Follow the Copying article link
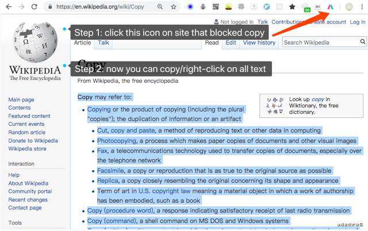 pyautogui.click(x=99, y=109)
